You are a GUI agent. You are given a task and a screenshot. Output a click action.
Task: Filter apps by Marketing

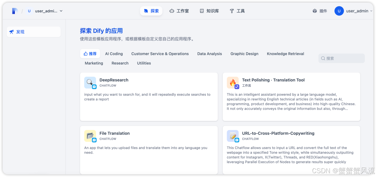click(x=94, y=63)
